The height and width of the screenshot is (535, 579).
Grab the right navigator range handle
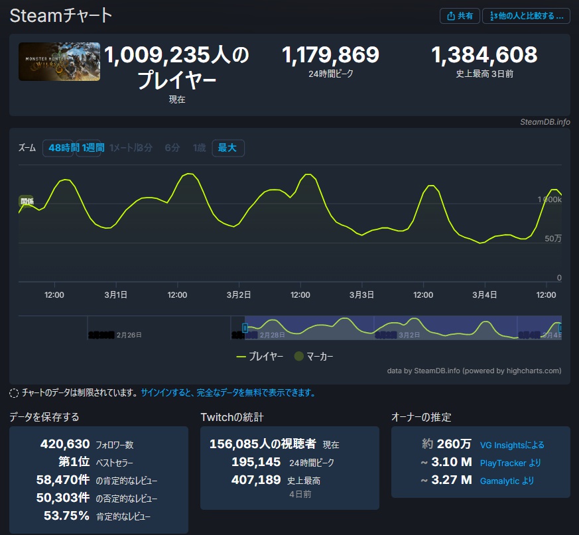[560, 328]
